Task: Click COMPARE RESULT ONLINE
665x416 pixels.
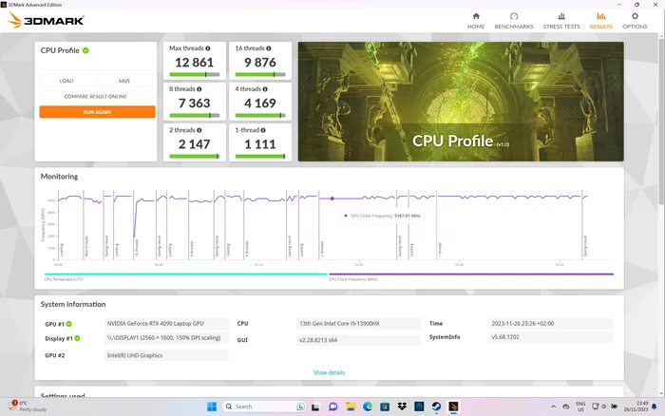Action: (95, 96)
